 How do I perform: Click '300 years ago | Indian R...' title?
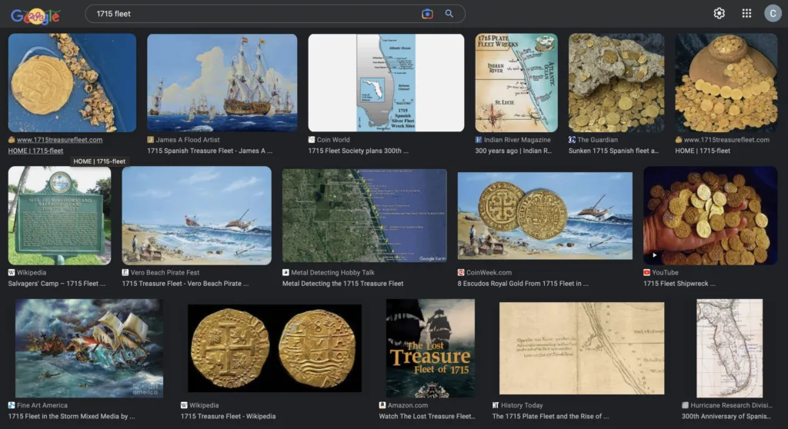pyautogui.click(x=513, y=151)
